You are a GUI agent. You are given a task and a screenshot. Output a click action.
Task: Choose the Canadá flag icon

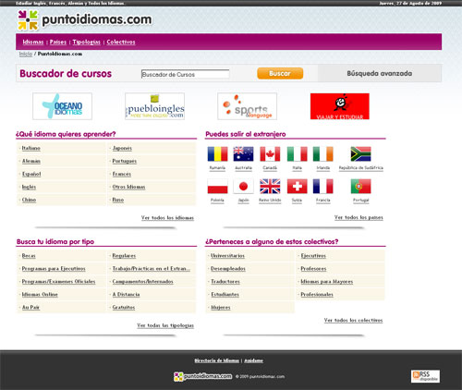click(270, 154)
